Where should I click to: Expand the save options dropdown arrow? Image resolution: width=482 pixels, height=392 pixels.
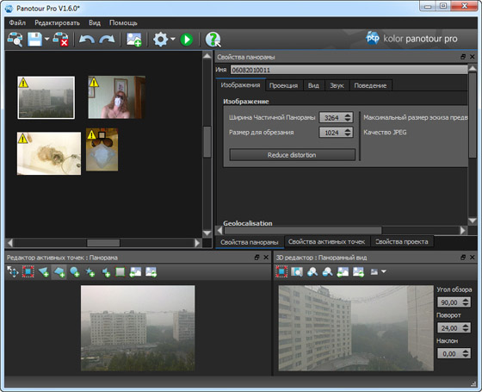click(46, 39)
